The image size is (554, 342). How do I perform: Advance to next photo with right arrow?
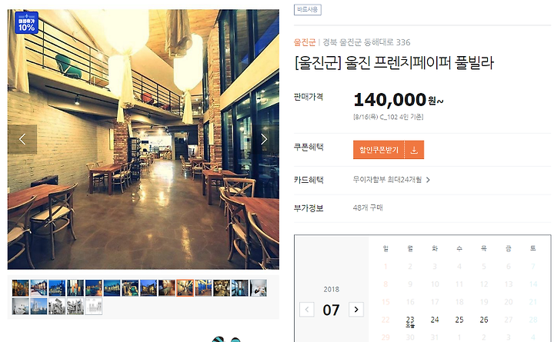click(x=264, y=139)
